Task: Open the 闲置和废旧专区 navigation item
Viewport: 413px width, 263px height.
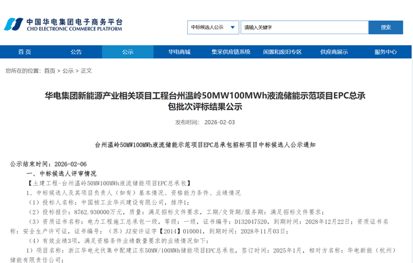Action: click(282, 52)
